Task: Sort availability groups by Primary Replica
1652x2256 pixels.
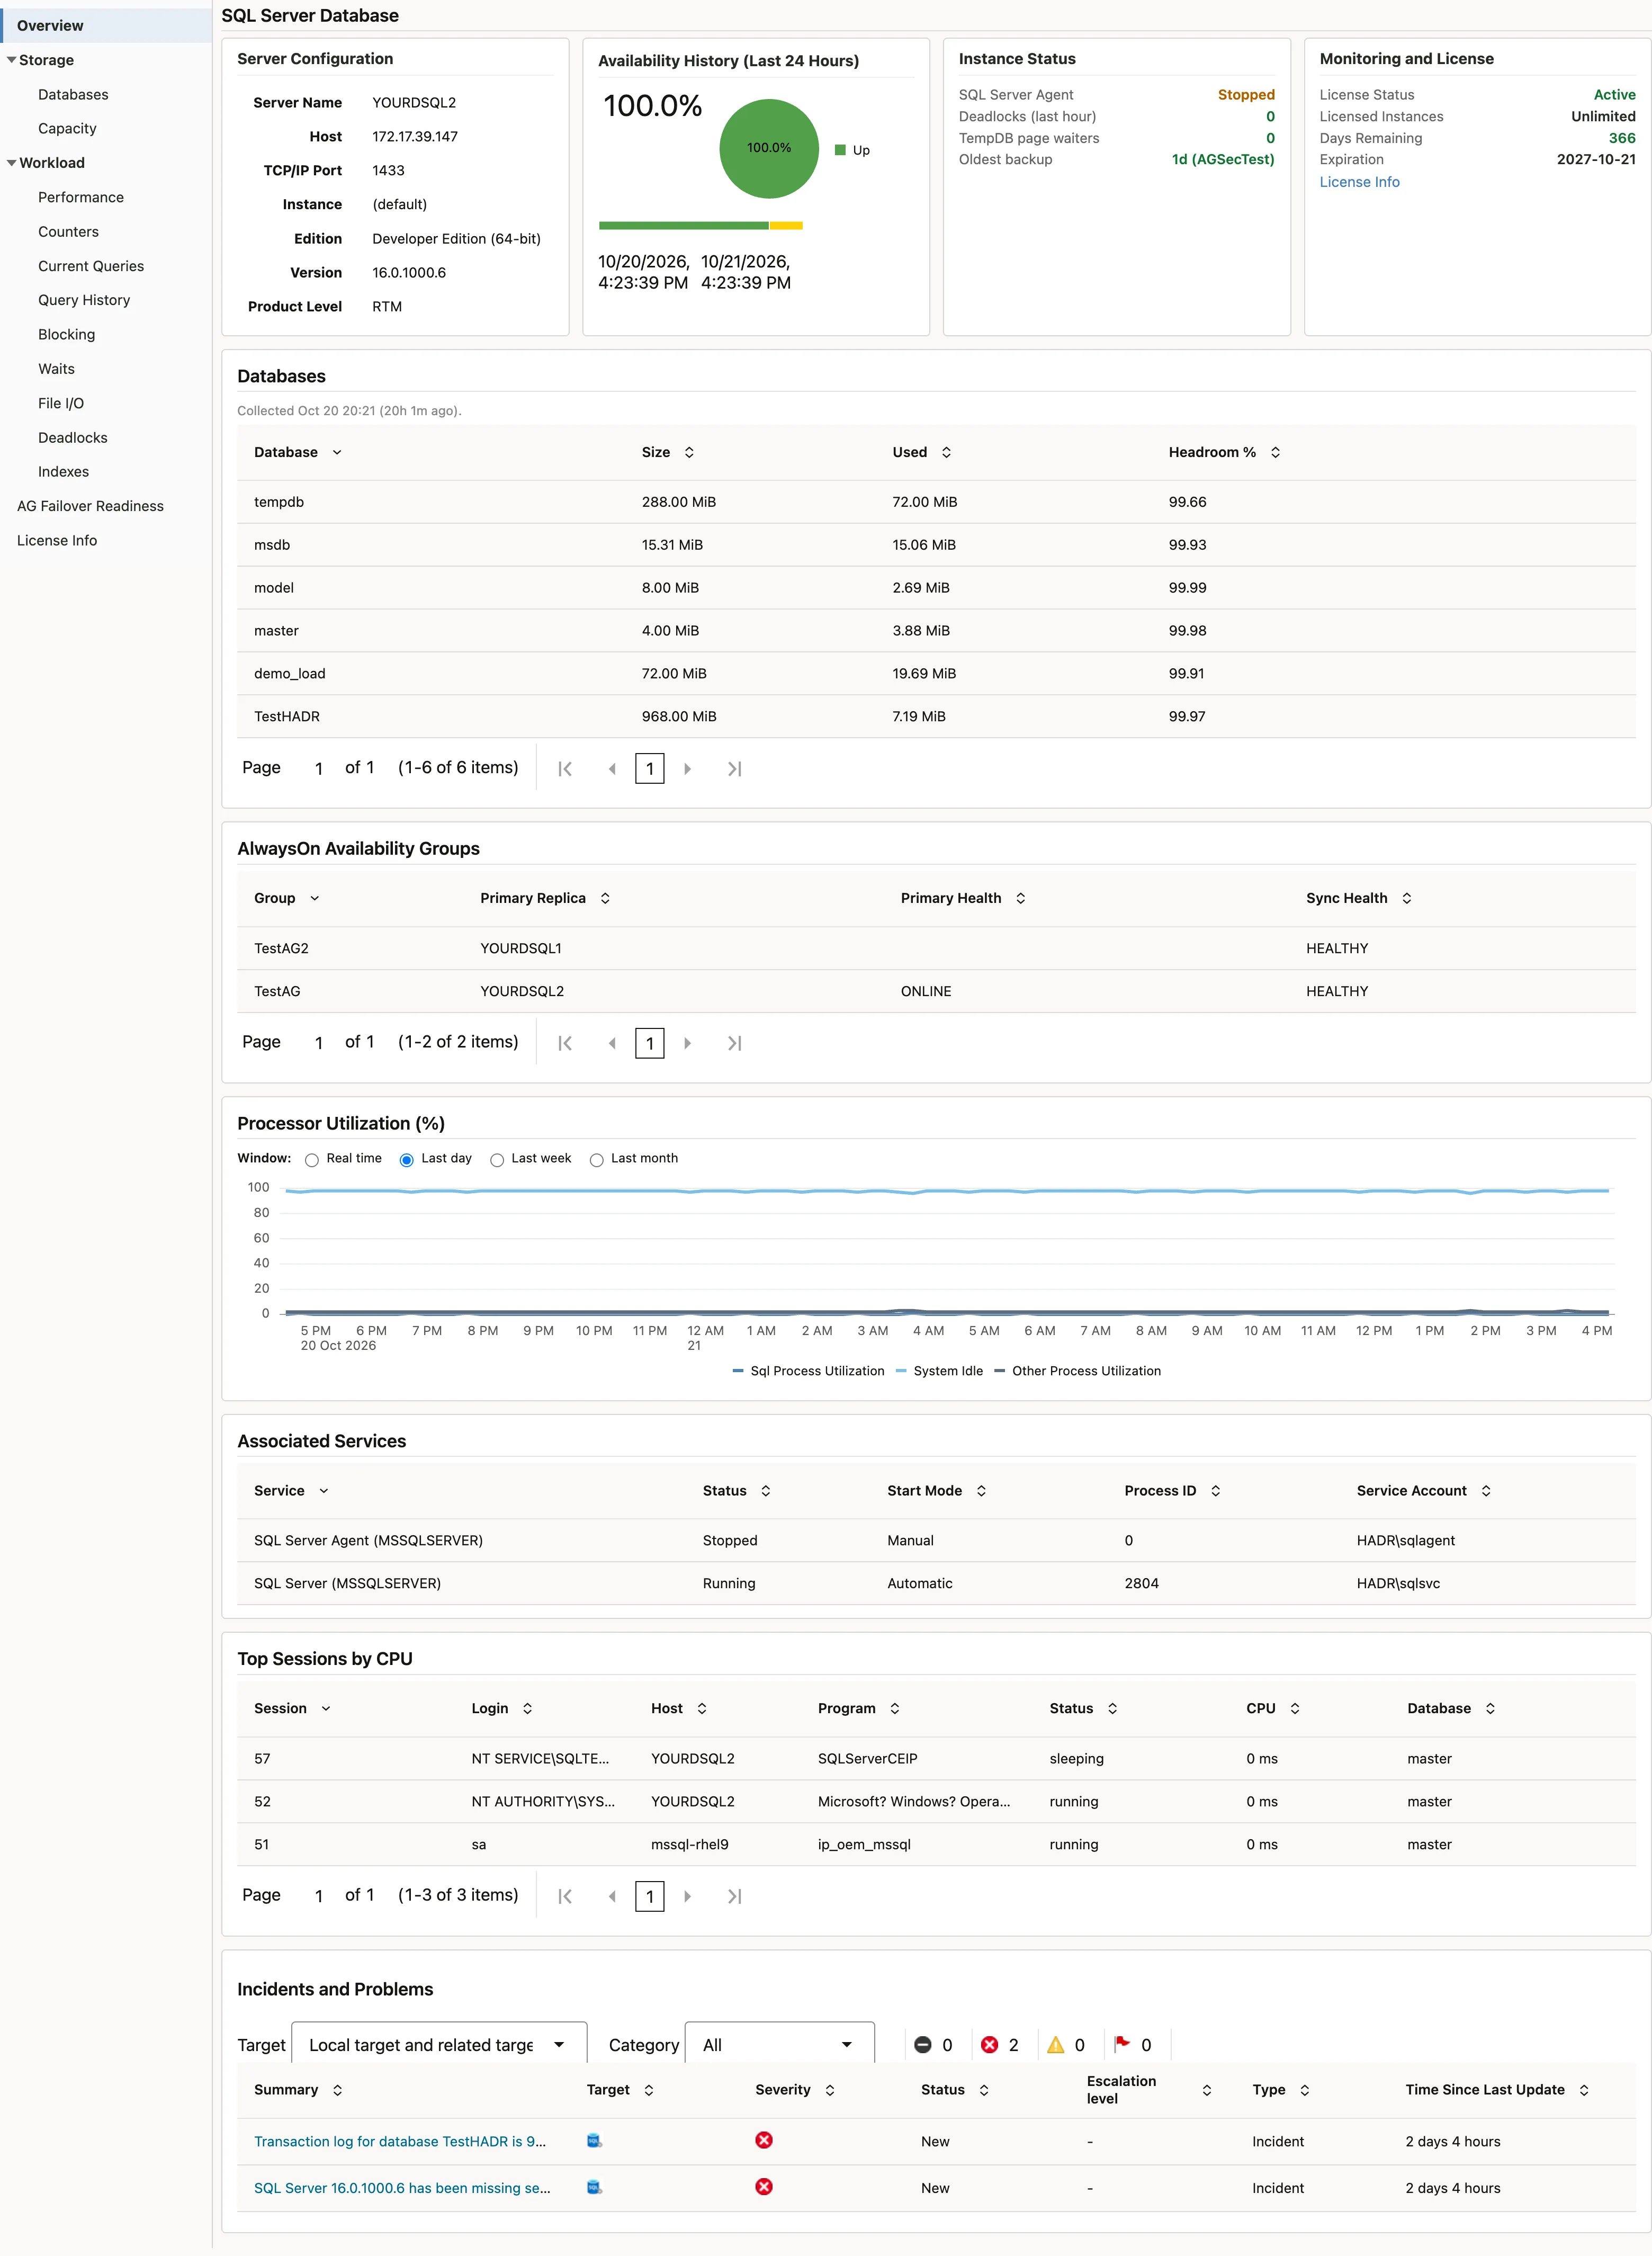Action: tap(605, 898)
